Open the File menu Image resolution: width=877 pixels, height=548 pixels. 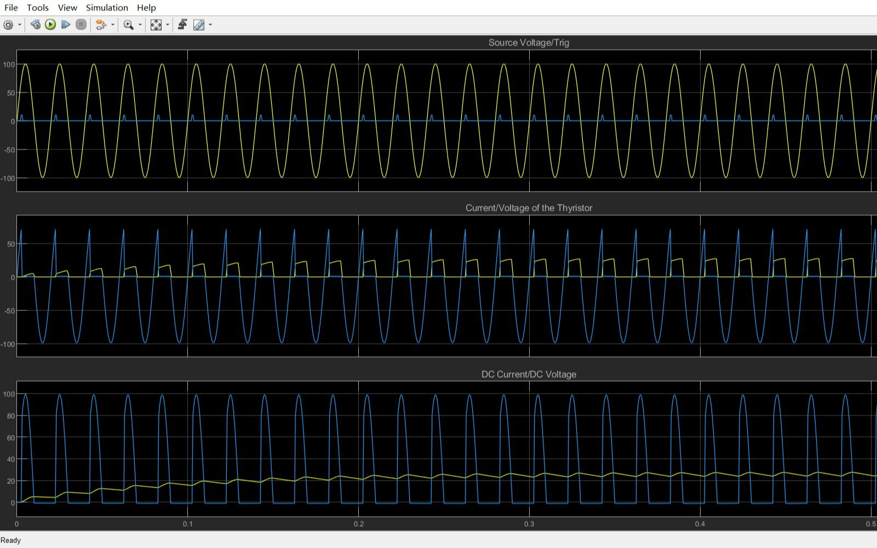11,8
